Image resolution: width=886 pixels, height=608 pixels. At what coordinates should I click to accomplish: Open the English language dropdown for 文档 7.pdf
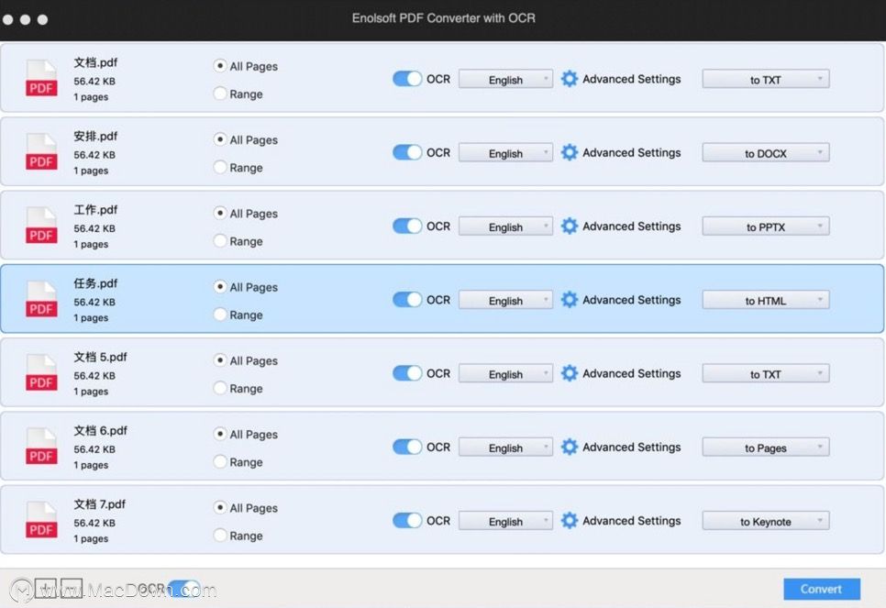pos(505,521)
